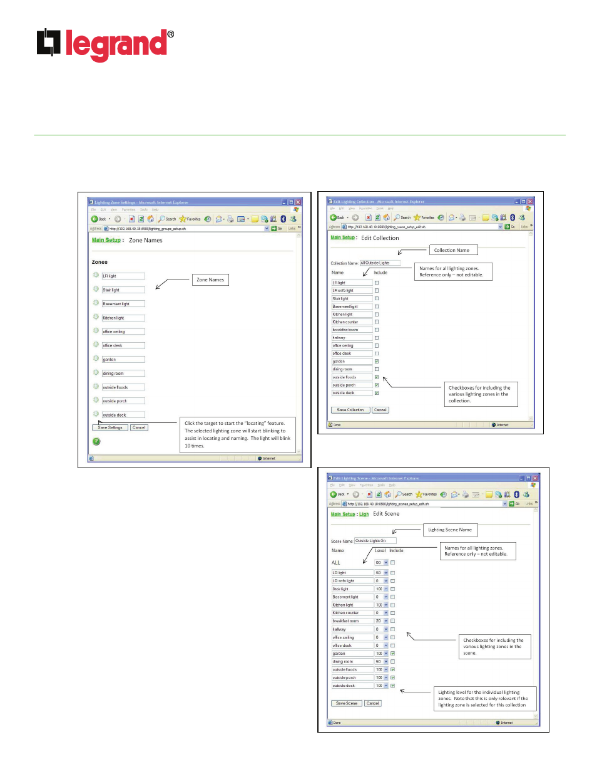The width and height of the screenshot is (597, 774).
Task: Click the locate target beside outside deck zone
Action: pos(96,414)
